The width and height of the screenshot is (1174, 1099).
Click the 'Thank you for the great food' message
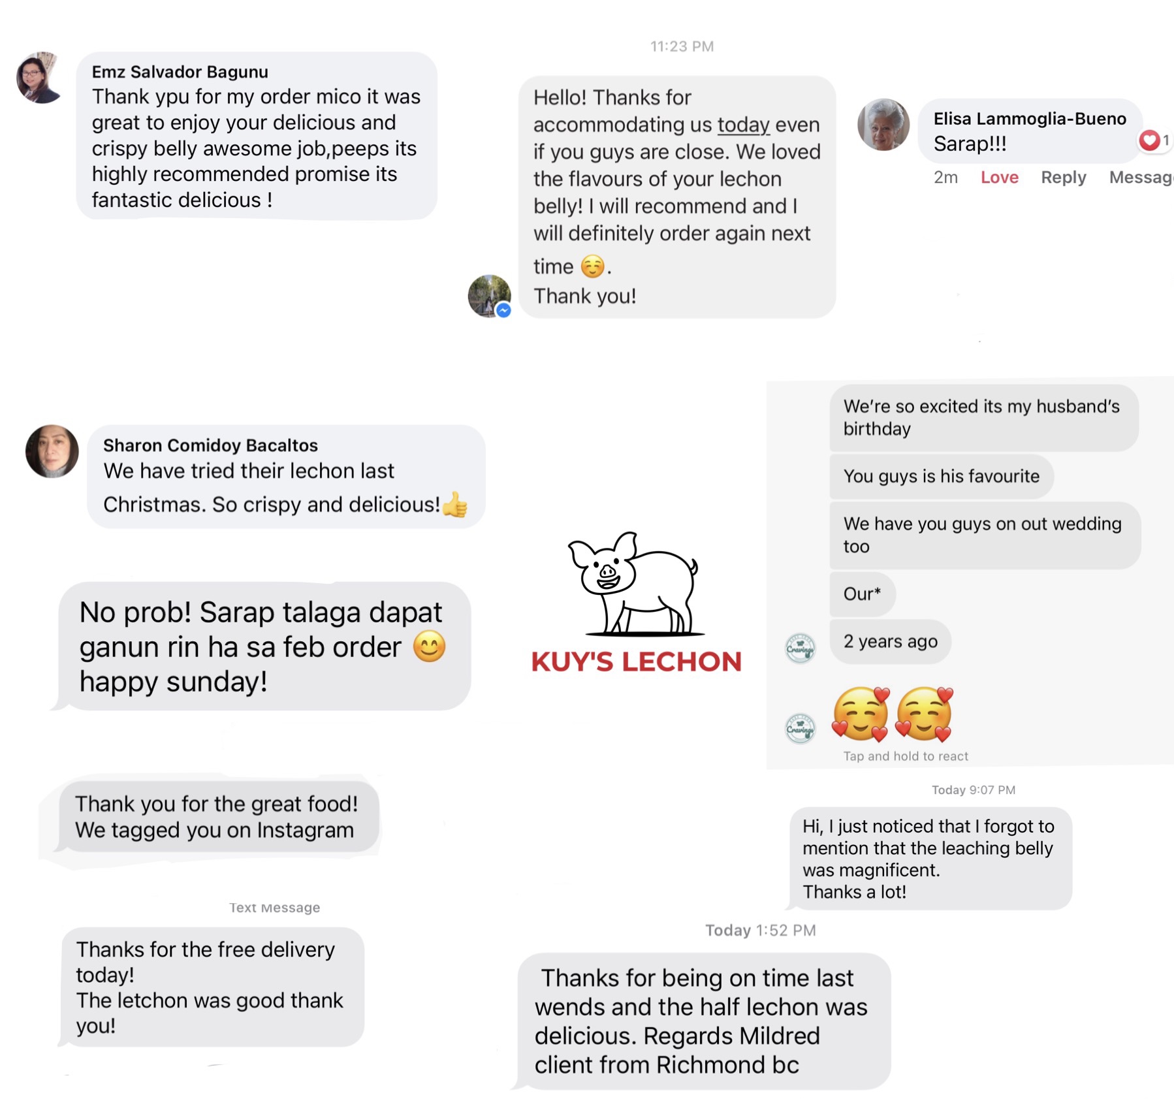pyautogui.click(x=217, y=816)
